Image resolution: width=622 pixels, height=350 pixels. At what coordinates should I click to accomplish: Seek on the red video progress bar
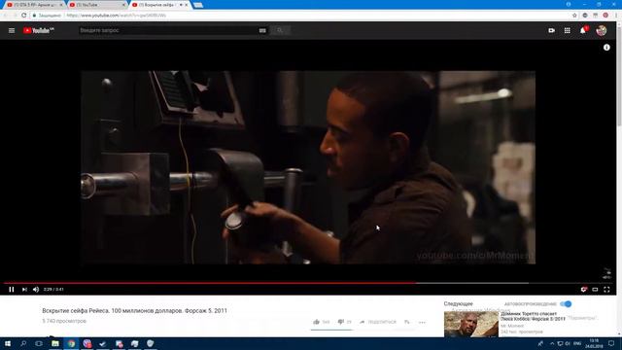click(308, 283)
